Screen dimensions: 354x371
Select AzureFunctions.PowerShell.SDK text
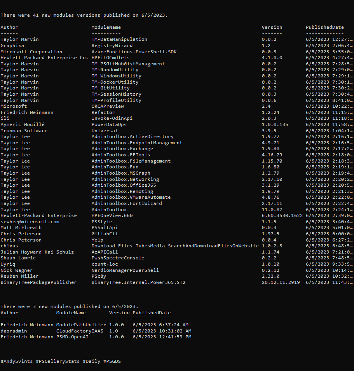coord(134,52)
